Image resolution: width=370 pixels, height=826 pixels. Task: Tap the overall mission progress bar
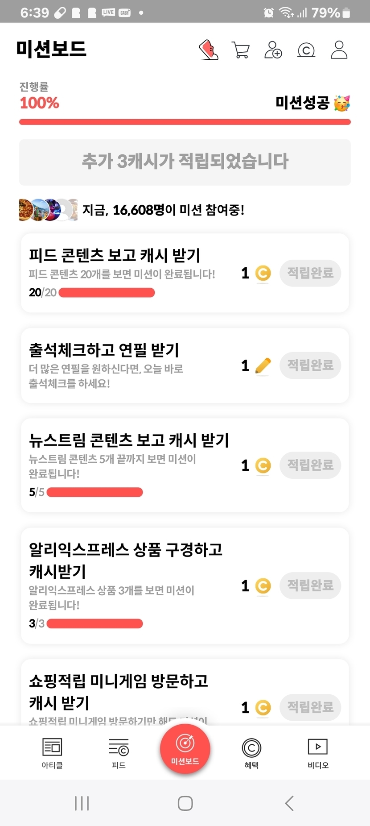185,122
